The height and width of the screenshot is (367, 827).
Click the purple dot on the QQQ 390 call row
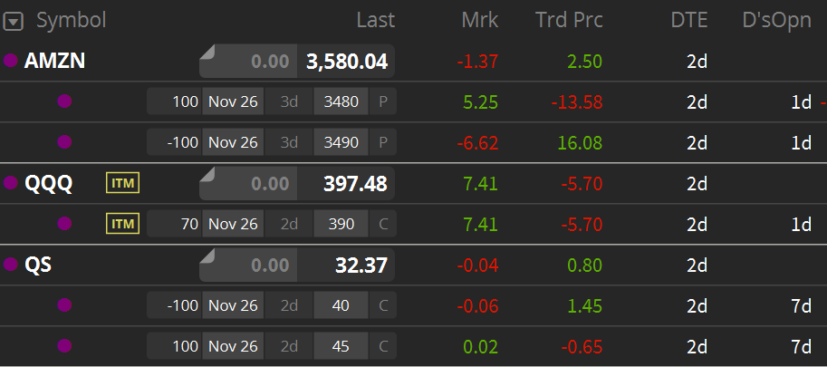click(x=64, y=224)
